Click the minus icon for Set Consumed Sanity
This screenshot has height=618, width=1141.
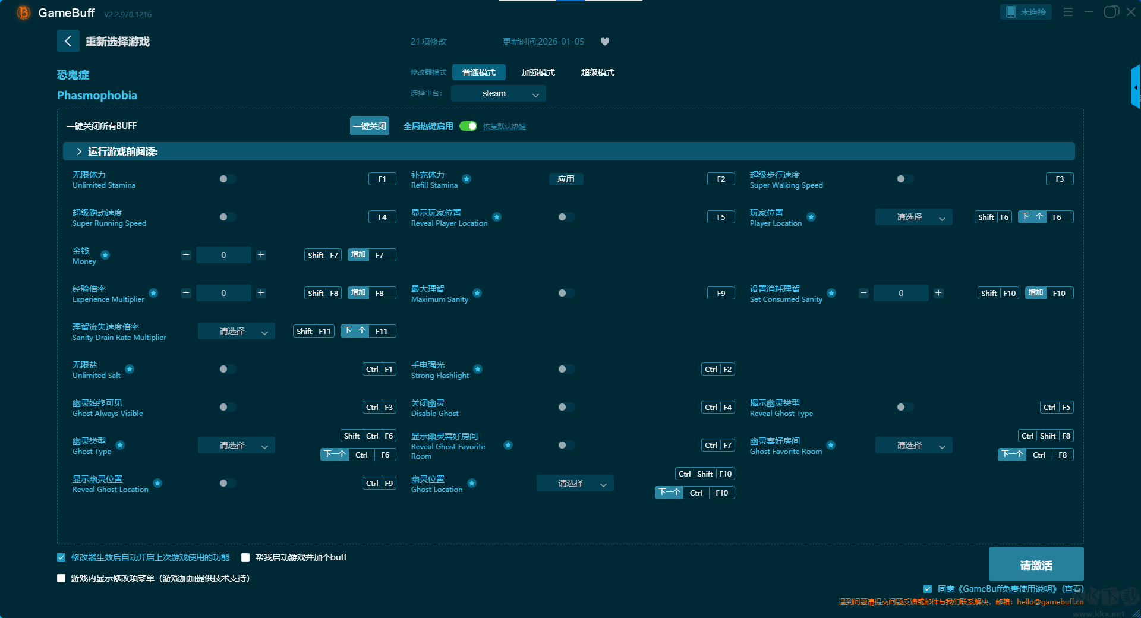(x=863, y=293)
